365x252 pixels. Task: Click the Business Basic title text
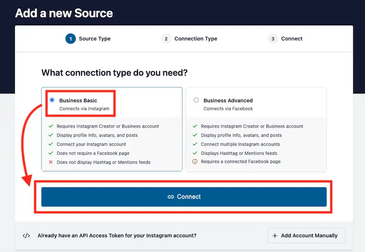click(78, 100)
